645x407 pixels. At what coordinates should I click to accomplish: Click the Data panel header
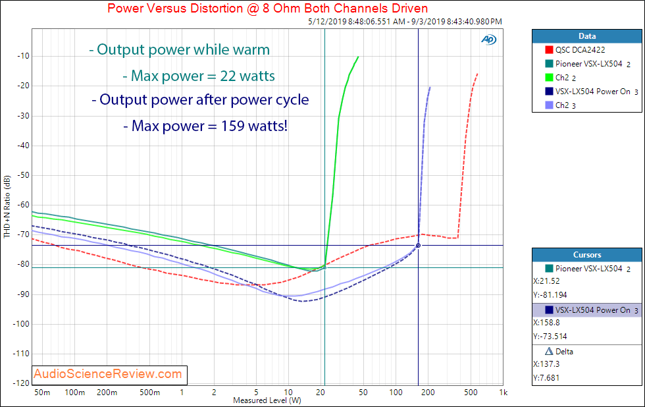pyautogui.click(x=587, y=36)
